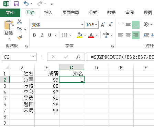Viewport: 154px width, 127px height.
Task: Click the Cut scissors icon
Action: 20,22
